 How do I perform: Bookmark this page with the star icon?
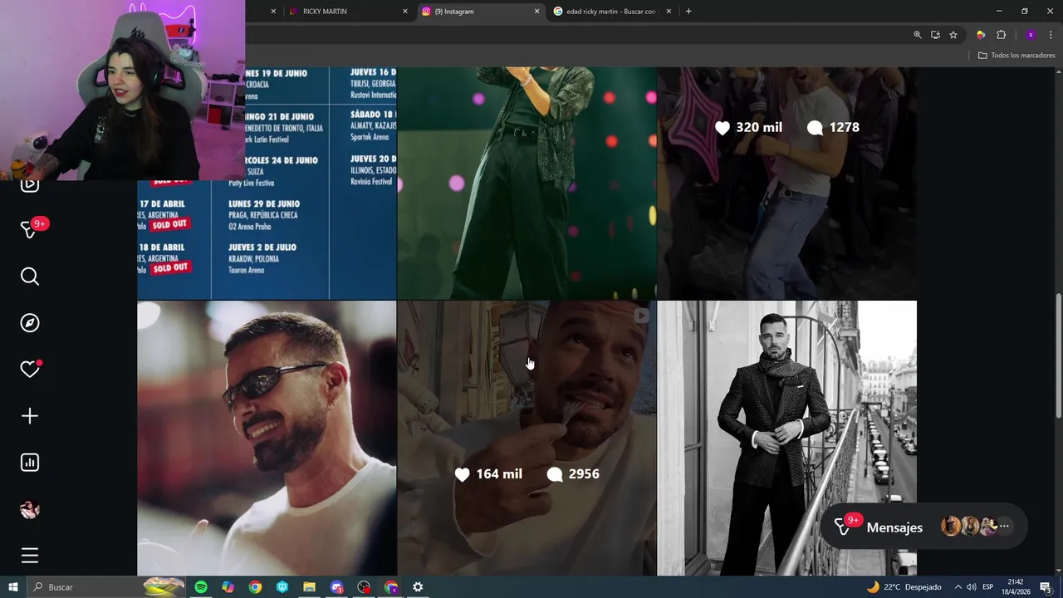953,35
